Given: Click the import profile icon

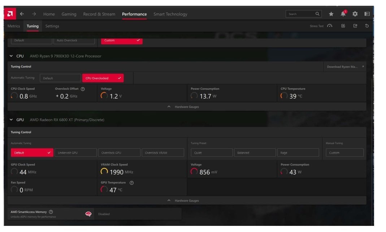Looking at the screenshot, I should tap(343, 26).
